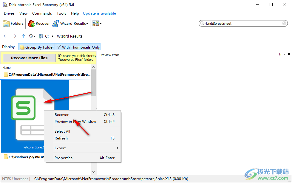Open the Folders panel
Viewport: 292px width, 183px height.
[x=13, y=24]
